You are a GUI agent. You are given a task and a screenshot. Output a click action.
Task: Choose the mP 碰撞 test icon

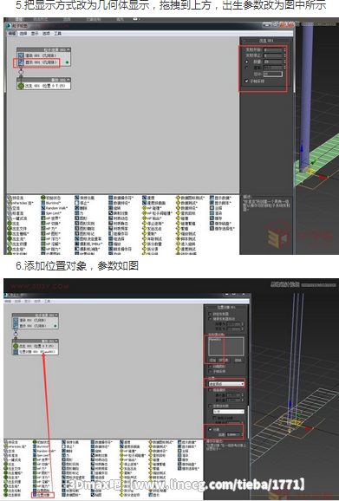click(145, 208)
